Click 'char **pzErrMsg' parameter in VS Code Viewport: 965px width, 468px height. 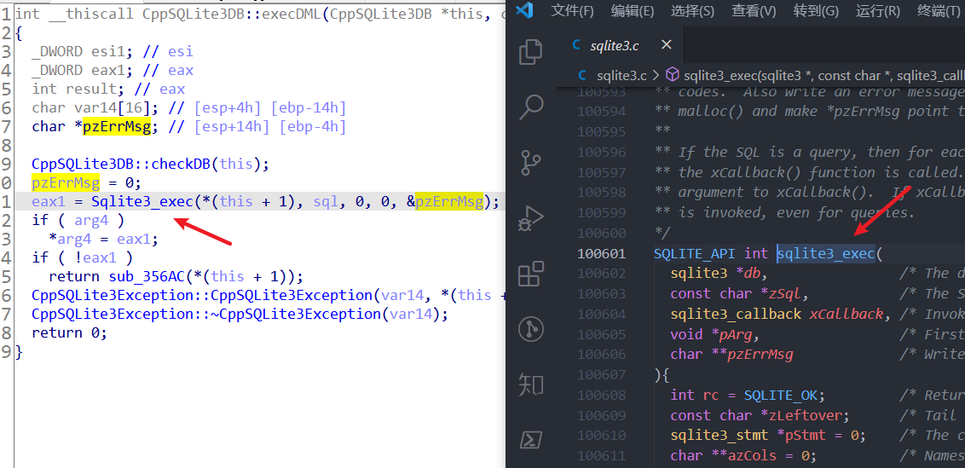coord(731,354)
